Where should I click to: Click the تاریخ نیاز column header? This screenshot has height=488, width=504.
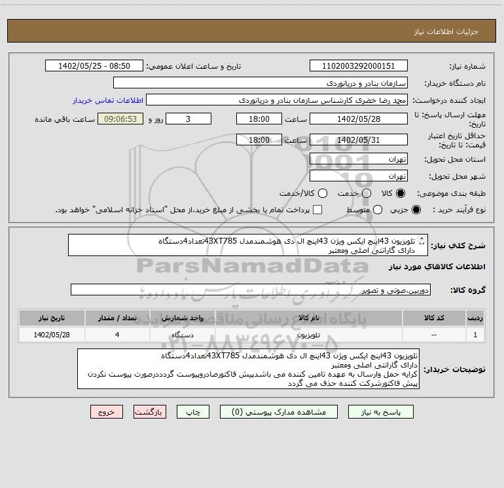click(55, 318)
